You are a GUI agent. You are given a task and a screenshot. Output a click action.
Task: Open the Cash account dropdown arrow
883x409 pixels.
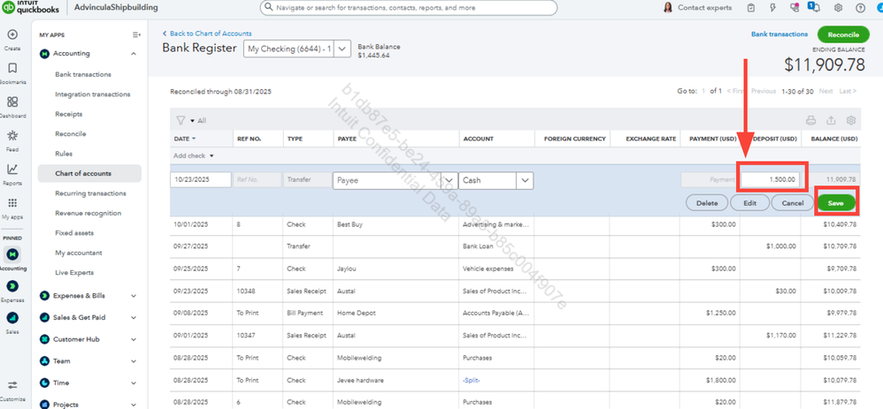point(525,180)
